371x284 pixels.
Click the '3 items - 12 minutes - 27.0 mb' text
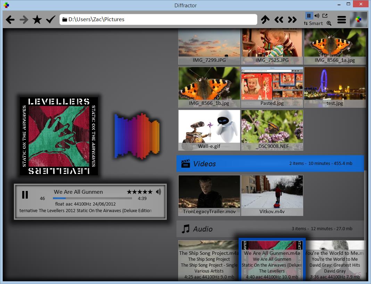pos(322,229)
